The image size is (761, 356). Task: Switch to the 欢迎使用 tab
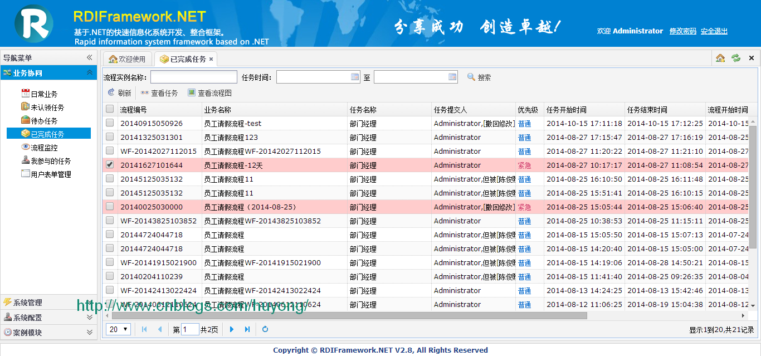click(127, 59)
